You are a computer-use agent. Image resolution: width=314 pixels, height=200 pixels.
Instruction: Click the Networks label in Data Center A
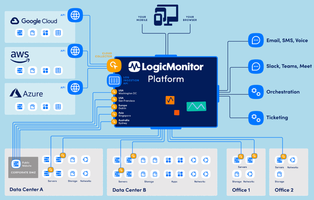pos(85,181)
